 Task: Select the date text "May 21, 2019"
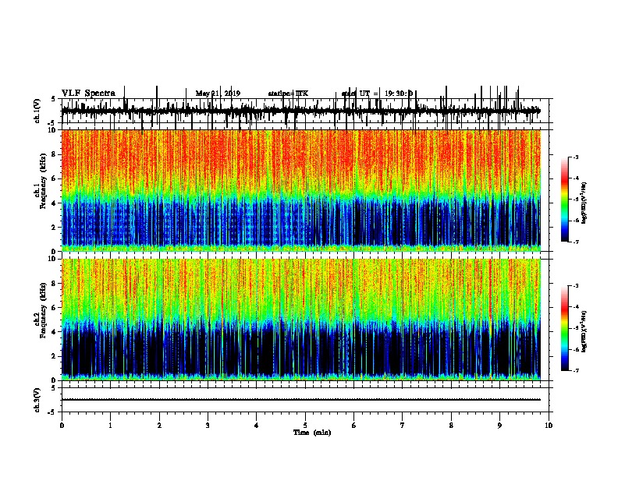point(218,94)
